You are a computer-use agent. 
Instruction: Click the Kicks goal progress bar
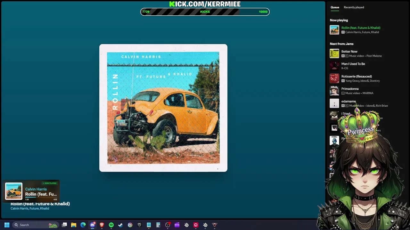[x=205, y=12]
